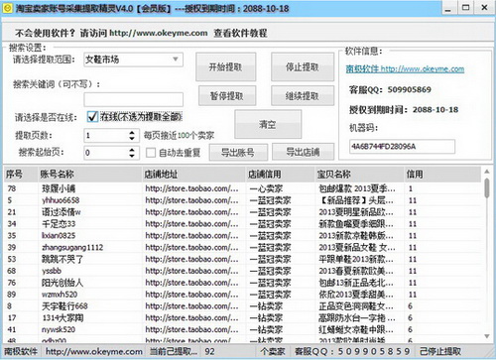The image size is (496, 360).
Task: Select the row for yssbb
Action: click(242, 271)
